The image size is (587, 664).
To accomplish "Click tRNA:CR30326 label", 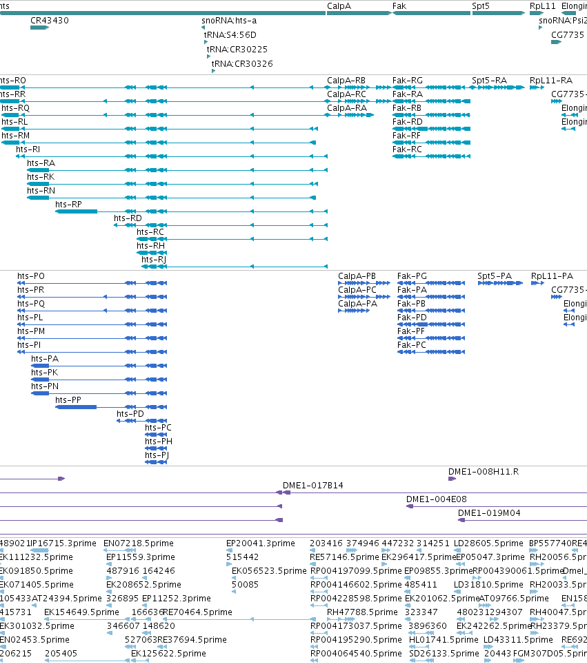I will coord(242,64).
